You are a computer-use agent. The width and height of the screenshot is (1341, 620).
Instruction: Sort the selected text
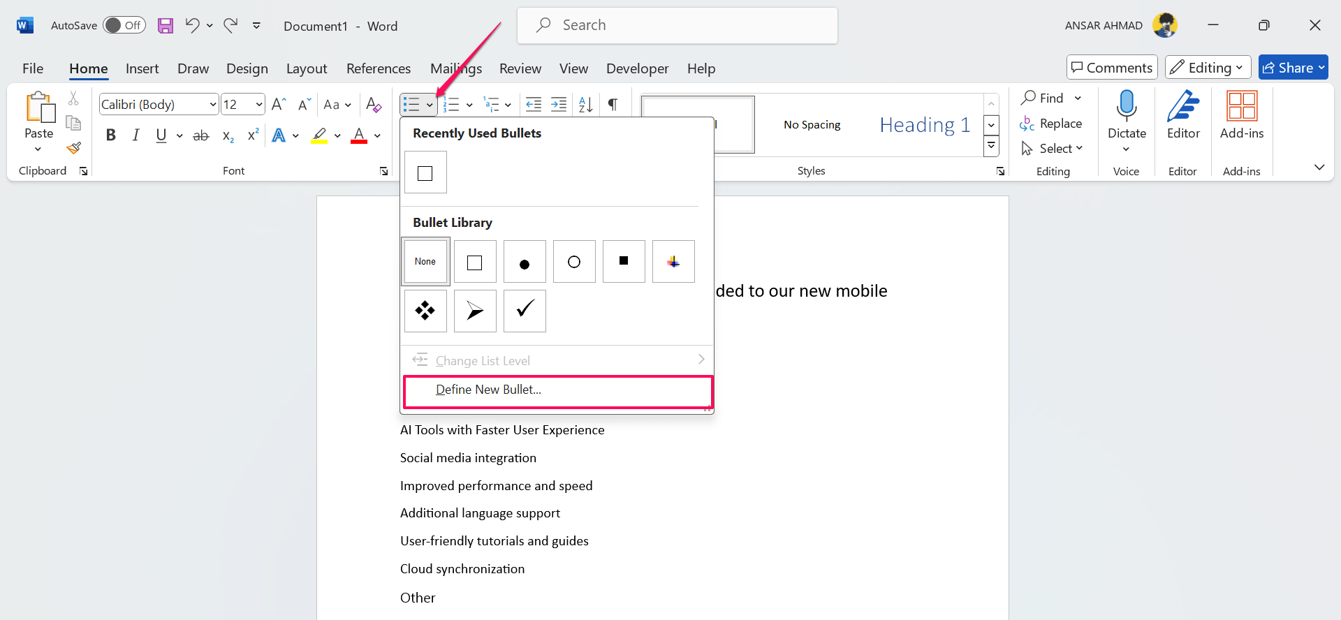pos(585,105)
